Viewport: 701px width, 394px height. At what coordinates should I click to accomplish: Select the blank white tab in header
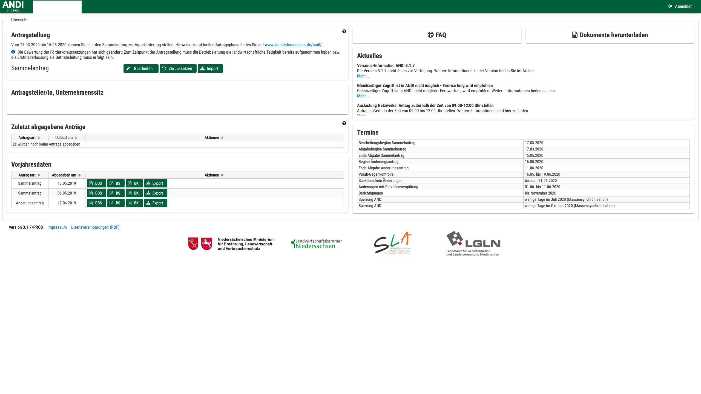click(57, 7)
